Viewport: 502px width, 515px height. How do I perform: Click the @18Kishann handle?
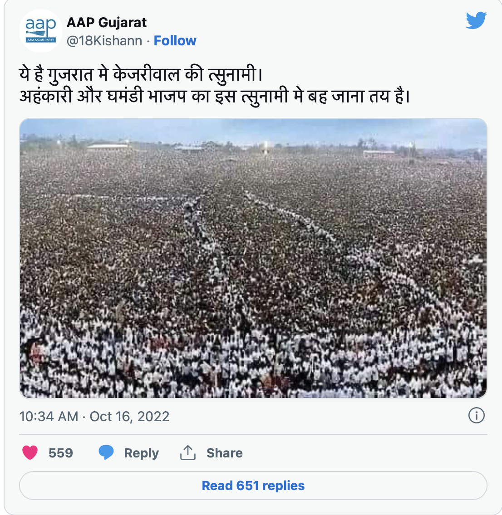(x=104, y=41)
